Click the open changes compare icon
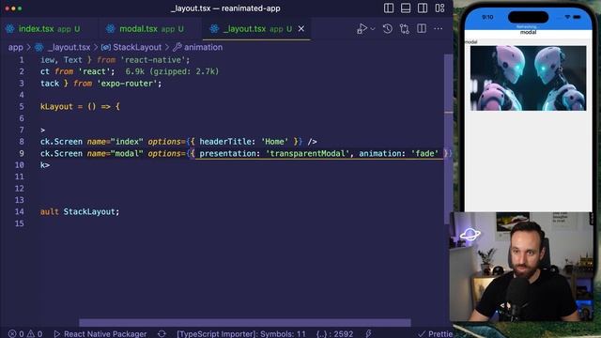Screen dimensions: 601x338 point(405,29)
